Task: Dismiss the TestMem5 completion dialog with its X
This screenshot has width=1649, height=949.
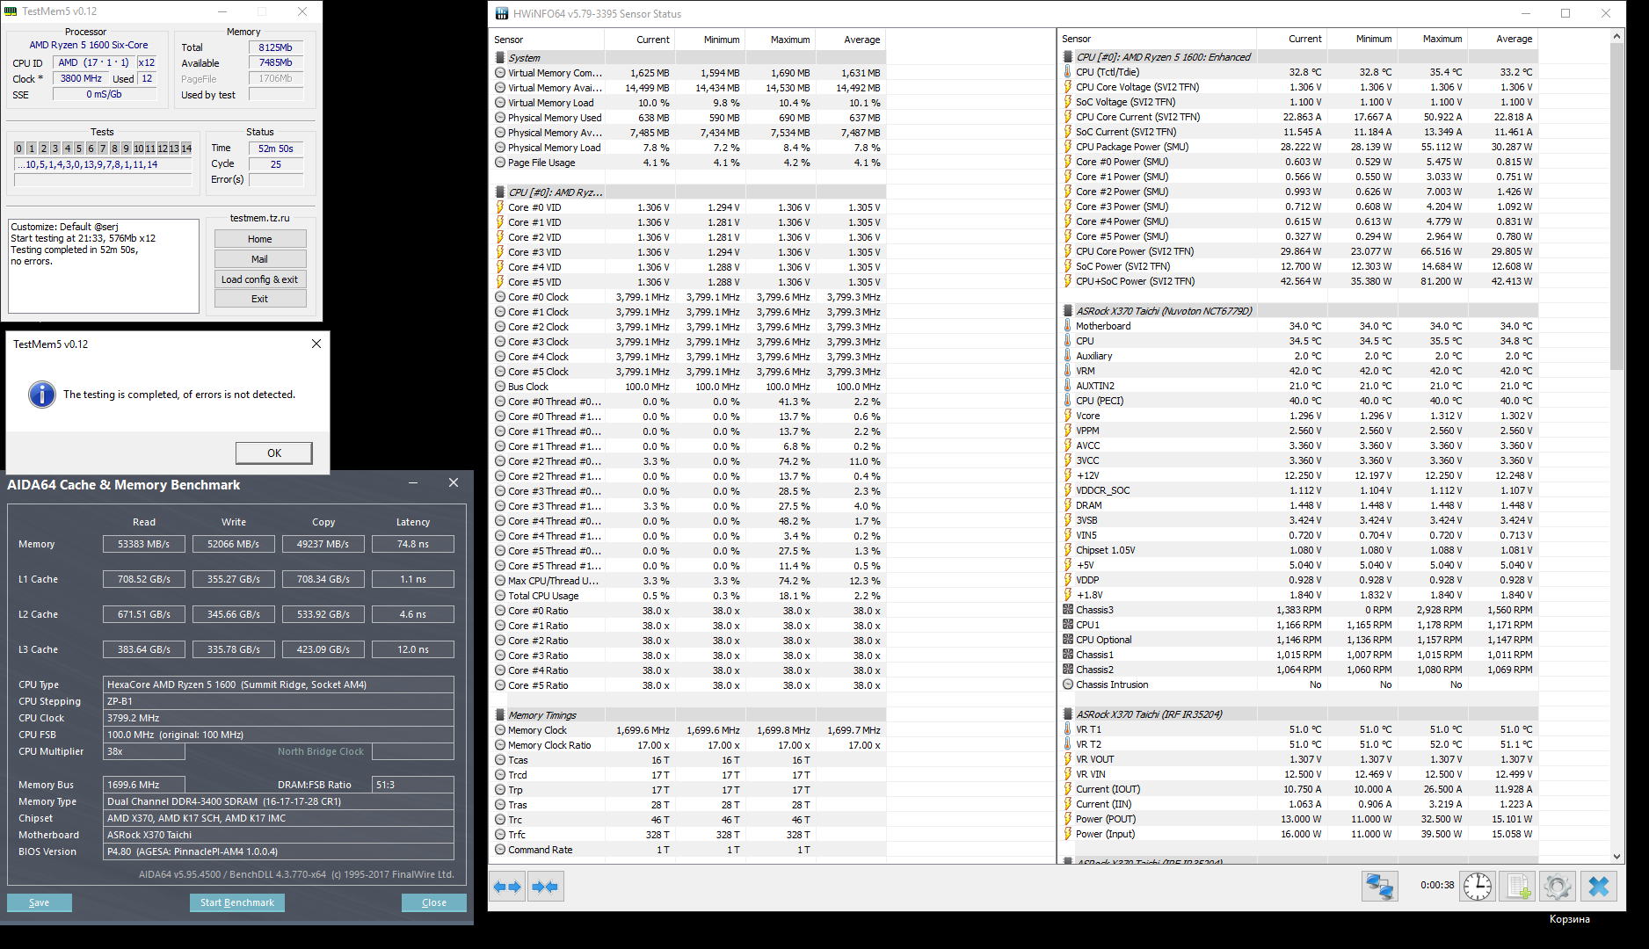Action: 316,344
